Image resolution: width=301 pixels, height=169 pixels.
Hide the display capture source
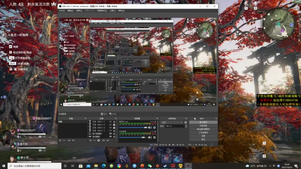(x=110, y=134)
